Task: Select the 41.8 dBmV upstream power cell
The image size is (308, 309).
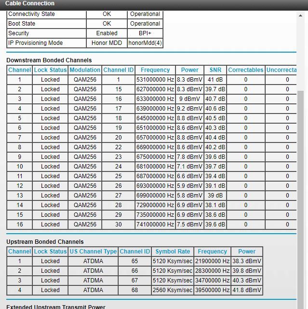Action: [x=247, y=290]
